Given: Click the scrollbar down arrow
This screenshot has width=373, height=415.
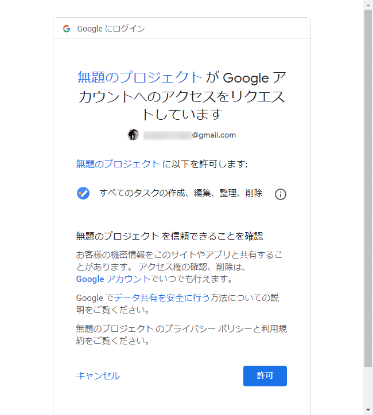Looking at the screenshot, I should (368, 410).
